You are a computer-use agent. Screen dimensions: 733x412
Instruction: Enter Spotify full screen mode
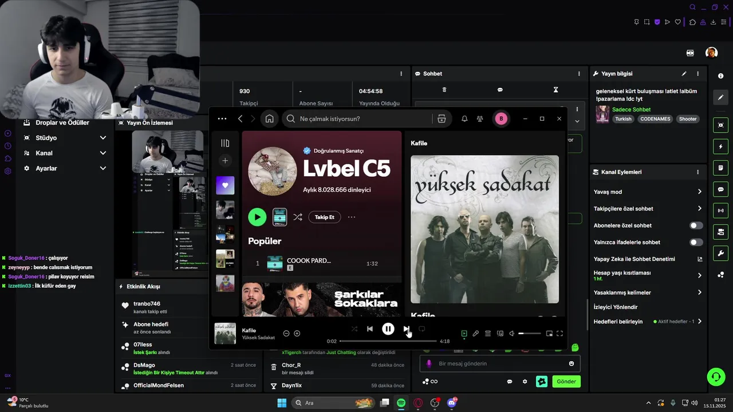(x=560, y=334)
